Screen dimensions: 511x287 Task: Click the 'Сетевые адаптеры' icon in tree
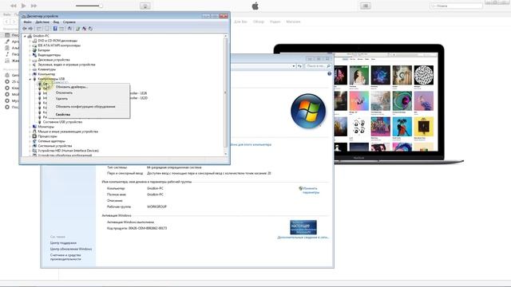[34, 141]
